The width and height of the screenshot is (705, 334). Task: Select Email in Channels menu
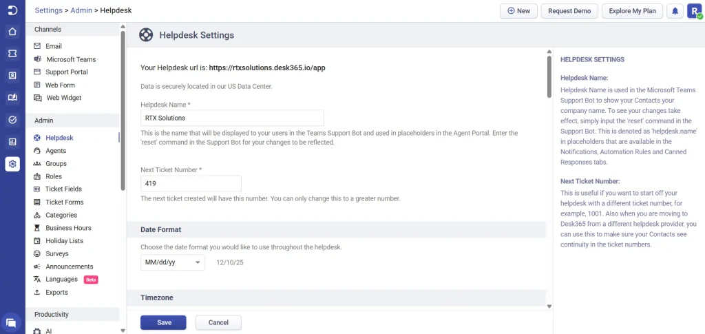pos(54,46)
